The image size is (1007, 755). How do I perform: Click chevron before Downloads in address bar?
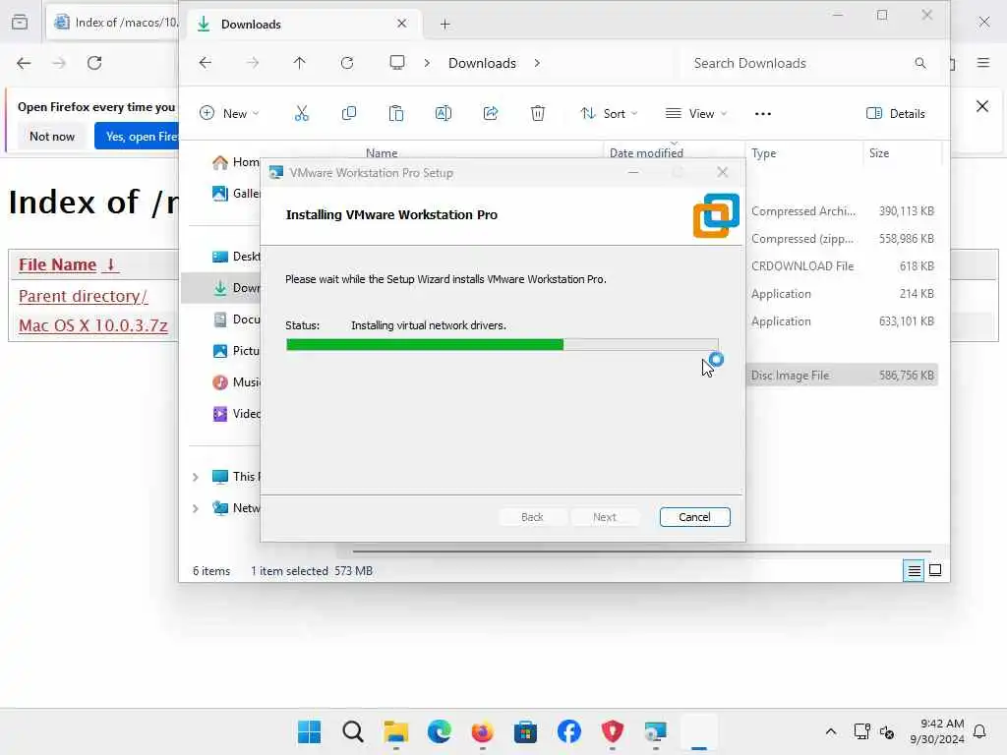(x=427, y=63)
